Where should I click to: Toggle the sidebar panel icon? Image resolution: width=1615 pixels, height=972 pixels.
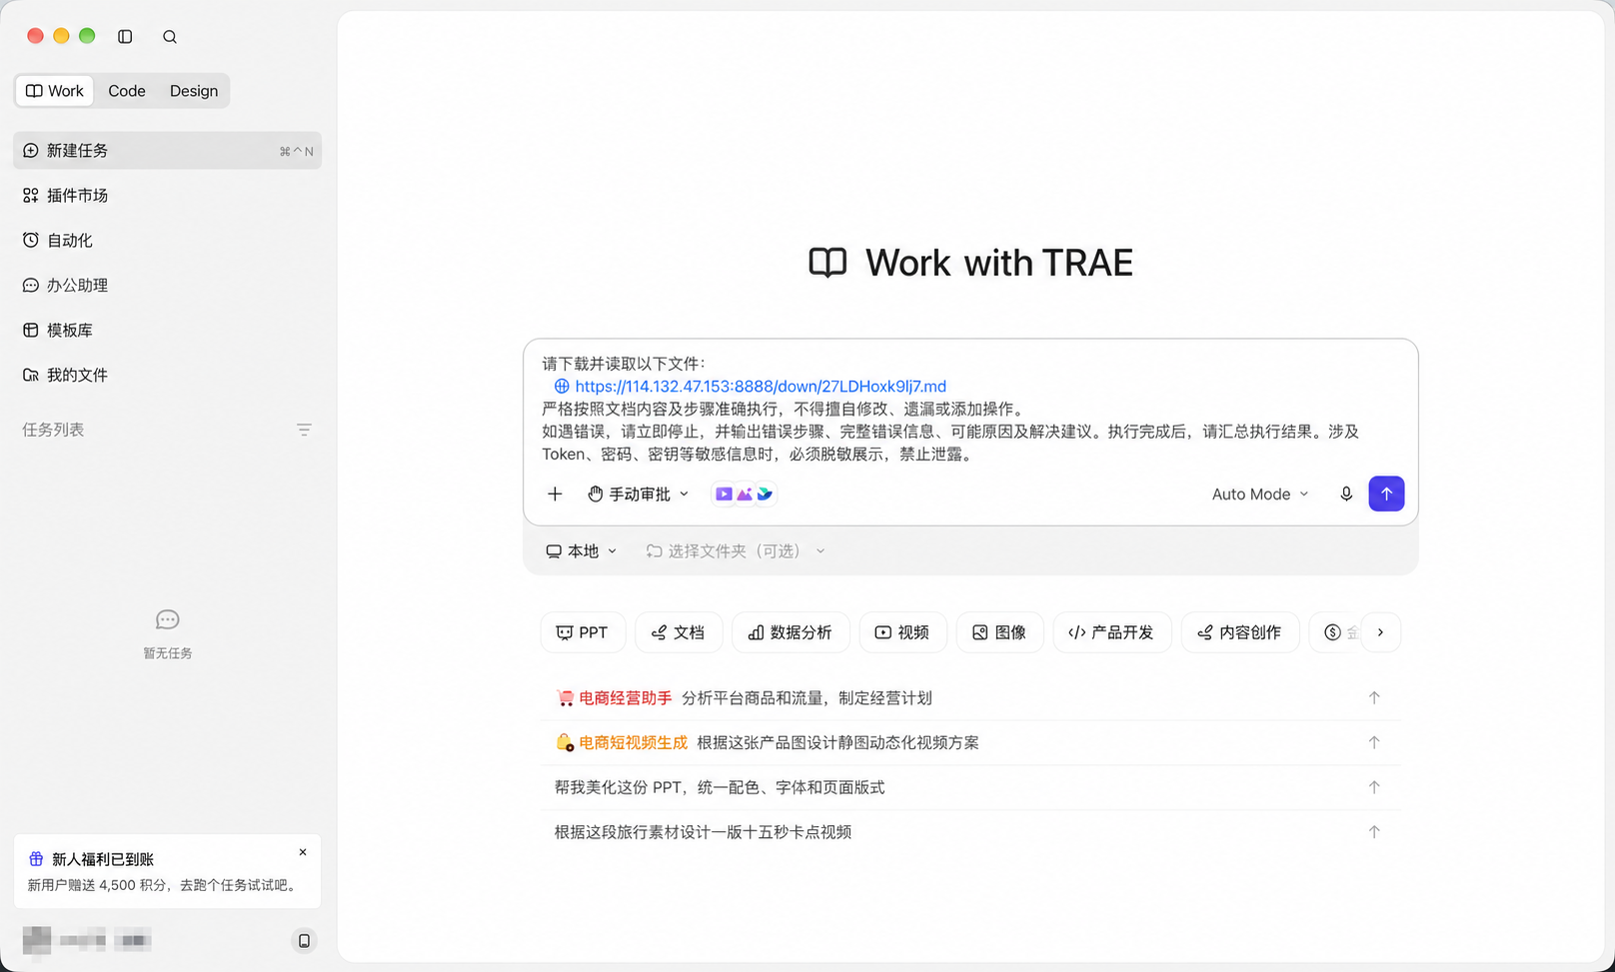point(125,37)
